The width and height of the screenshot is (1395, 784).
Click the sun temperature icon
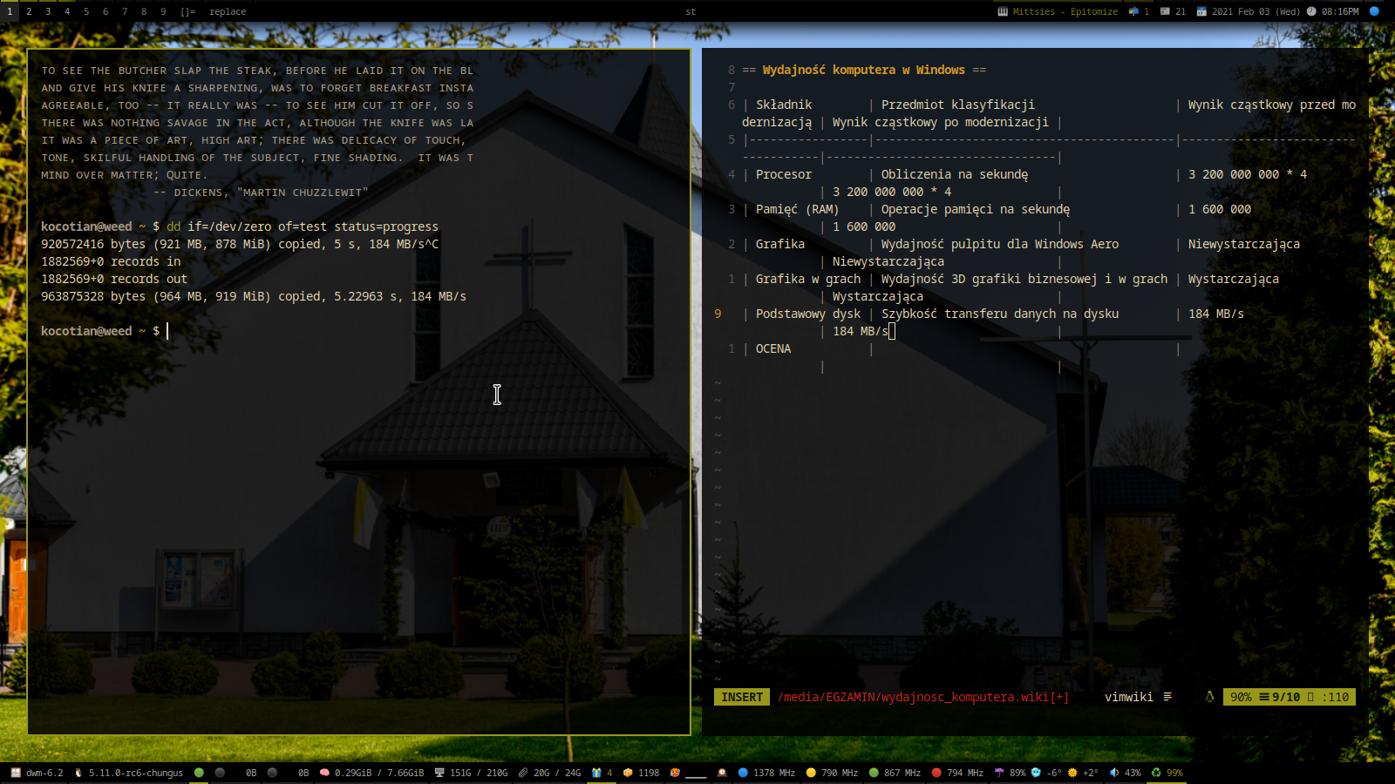1072,773
